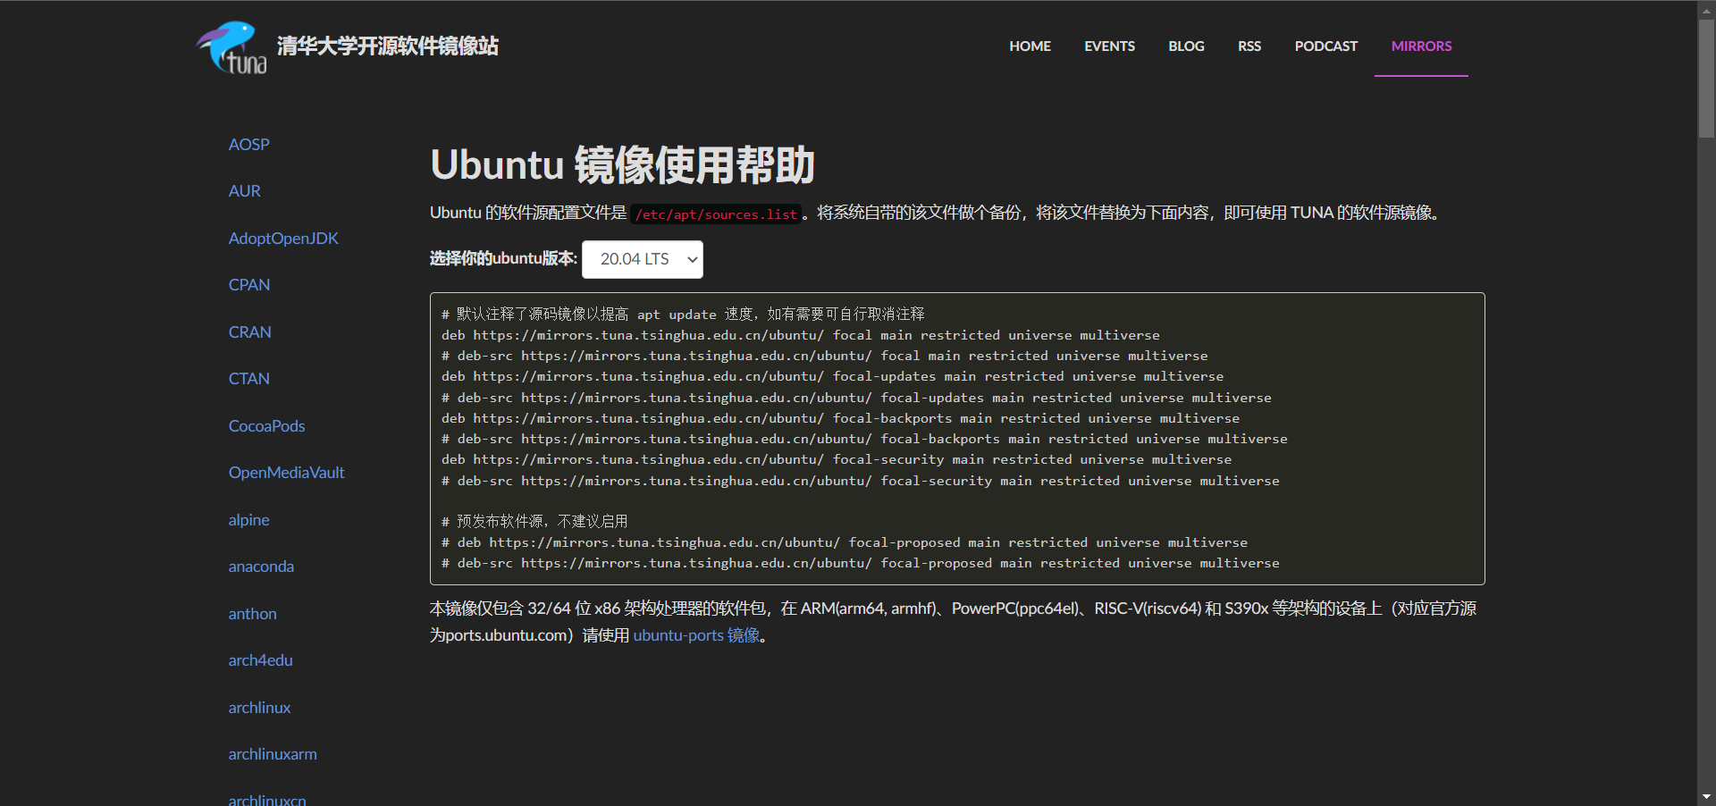Image resolution: width=1716 pixels, height=806 pixels.
Task: Open the Ubuntu version dropdown showing 20.04 LTS
Action: click(643, 259)
